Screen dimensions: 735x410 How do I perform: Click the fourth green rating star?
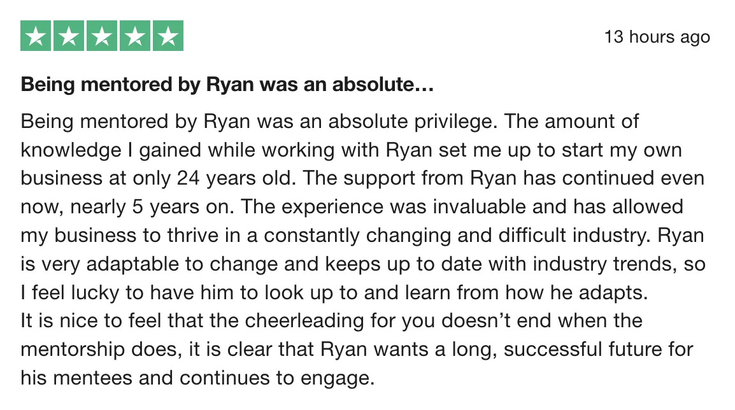[x=135, y=36]
